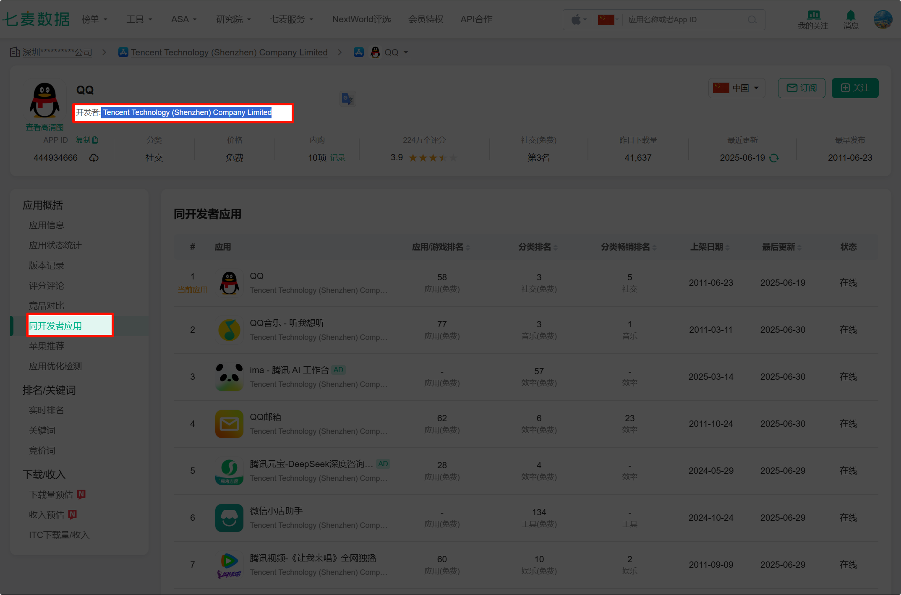Click the refresh icon next to 2025-06-19
The width and height of the screenshot is (901, 595).
(x=774, y=158)
